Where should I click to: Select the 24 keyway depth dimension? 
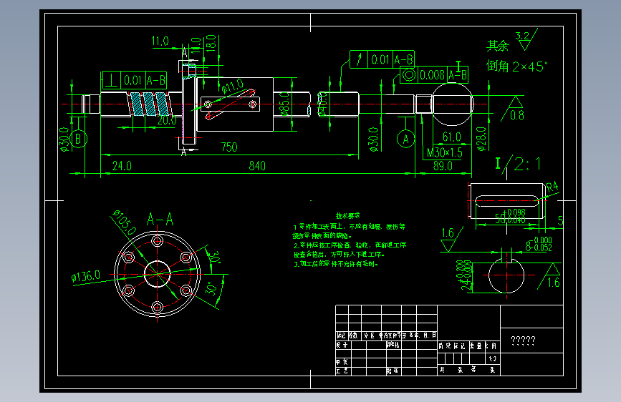point(466,275)
